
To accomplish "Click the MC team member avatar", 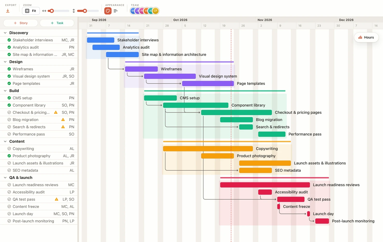I will (133, 11).
